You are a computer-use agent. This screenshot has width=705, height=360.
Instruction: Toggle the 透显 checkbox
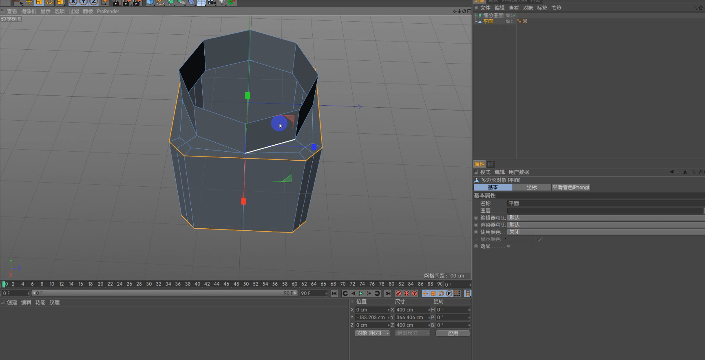click(508, 246)
